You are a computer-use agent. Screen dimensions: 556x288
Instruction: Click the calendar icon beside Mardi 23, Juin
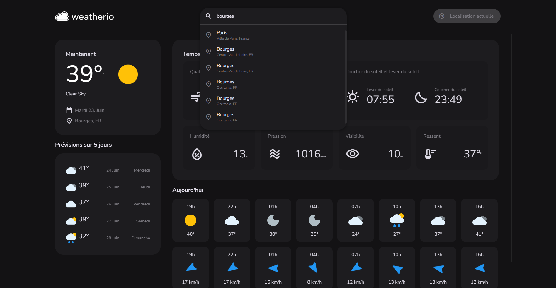pyautogui.click(x=69, y=110)
